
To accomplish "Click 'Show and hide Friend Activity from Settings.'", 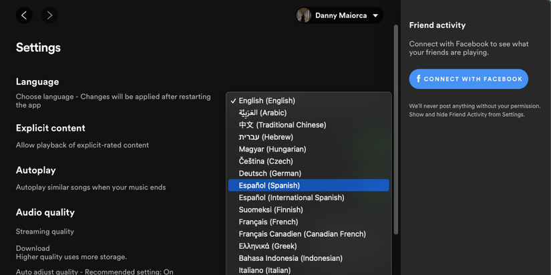I will point(467,115).
